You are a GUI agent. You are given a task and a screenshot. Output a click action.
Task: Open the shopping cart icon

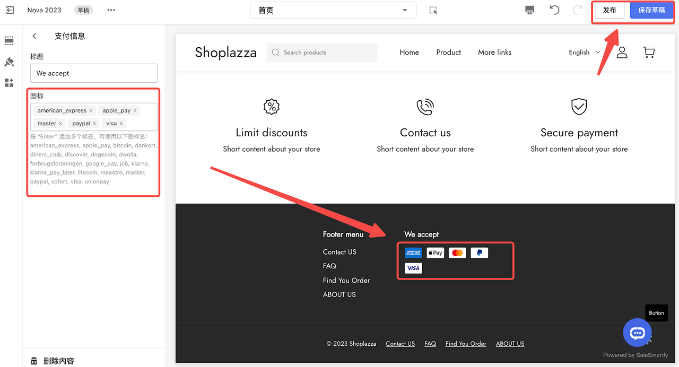coord(648,52)
